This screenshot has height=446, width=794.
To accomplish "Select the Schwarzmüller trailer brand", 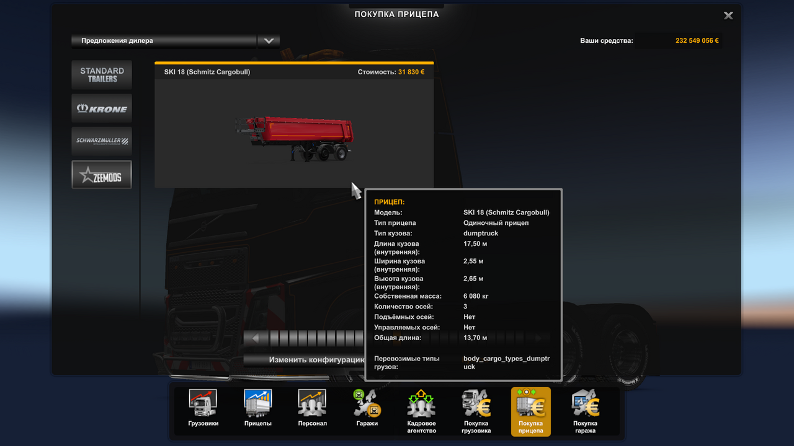I will point(102,141).
